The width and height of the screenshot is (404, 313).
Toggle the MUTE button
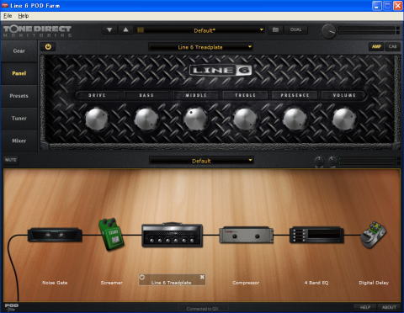[x=11, y=160]
